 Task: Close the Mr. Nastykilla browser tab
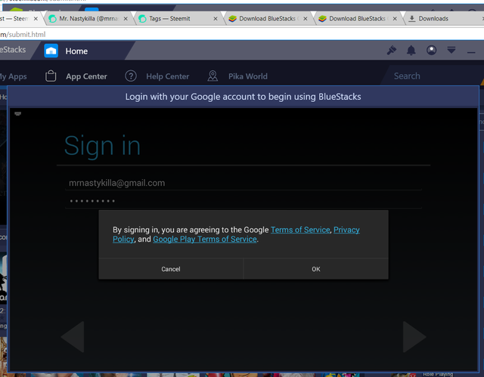click(126, 18)
